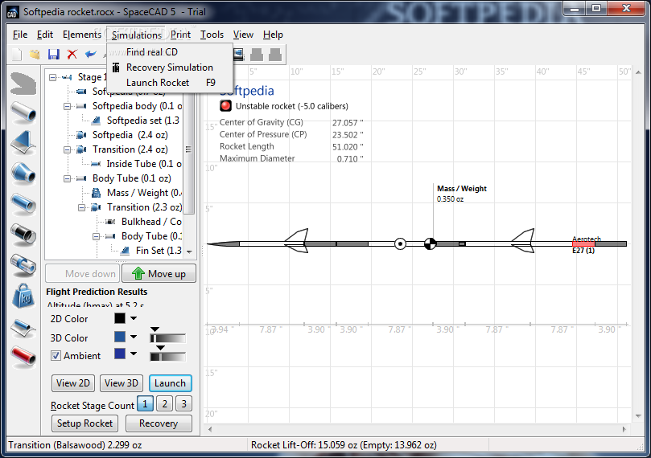
Task: Click the black 2D Color swatch
Action: (x=120, y=318)
